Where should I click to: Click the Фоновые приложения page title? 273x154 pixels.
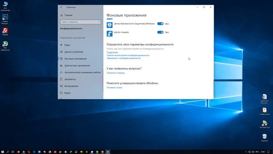click(126, 15)
